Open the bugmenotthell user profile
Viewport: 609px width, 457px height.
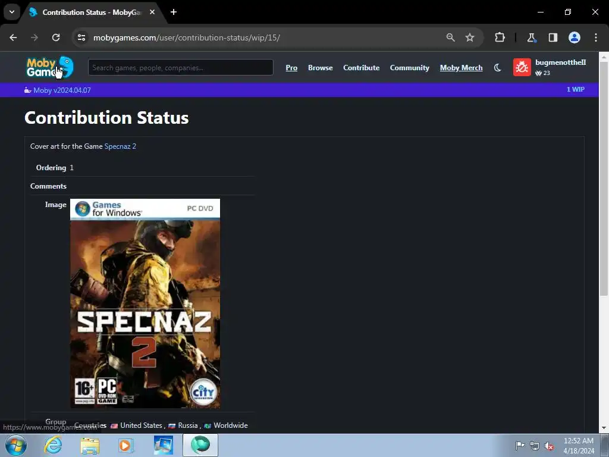pyautogui.click(x=560, y=62)
